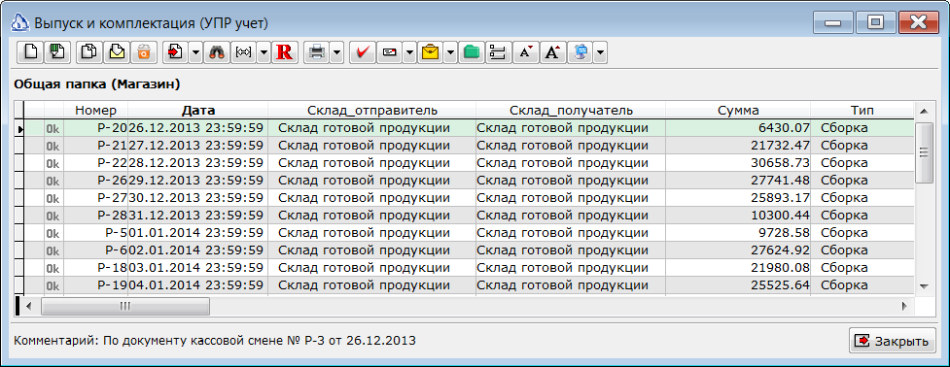The width and height of the screenshot is (950, 367).
Task: Click the Закрыть button
Action: [892, 341]
